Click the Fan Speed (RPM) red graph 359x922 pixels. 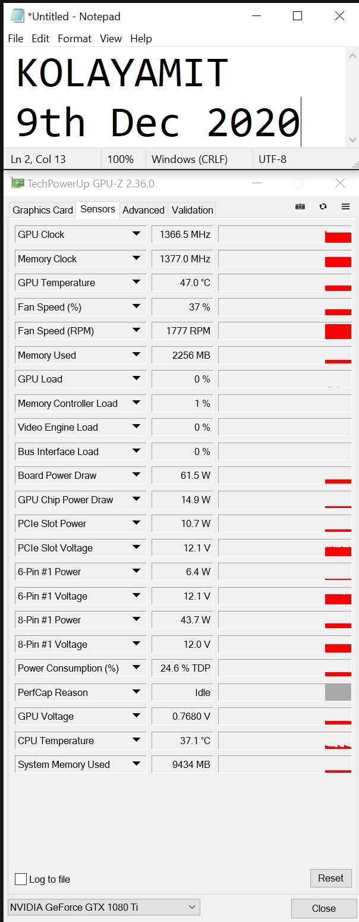point(338,331)
